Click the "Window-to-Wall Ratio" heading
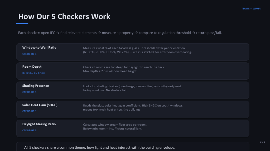This screenshot has width=270, height=151. [x=39, y=47]
